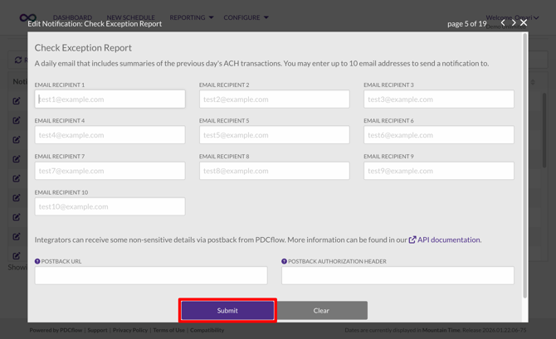Open the Terms of Use footer link
Screen dimensions: 556x339
tap(168, 330)
